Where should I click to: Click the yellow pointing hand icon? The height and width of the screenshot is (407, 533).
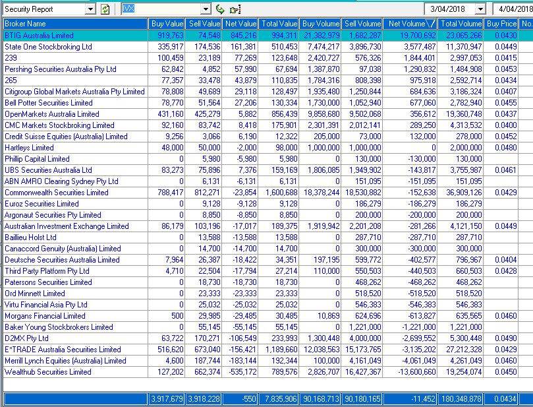[235, 9]
